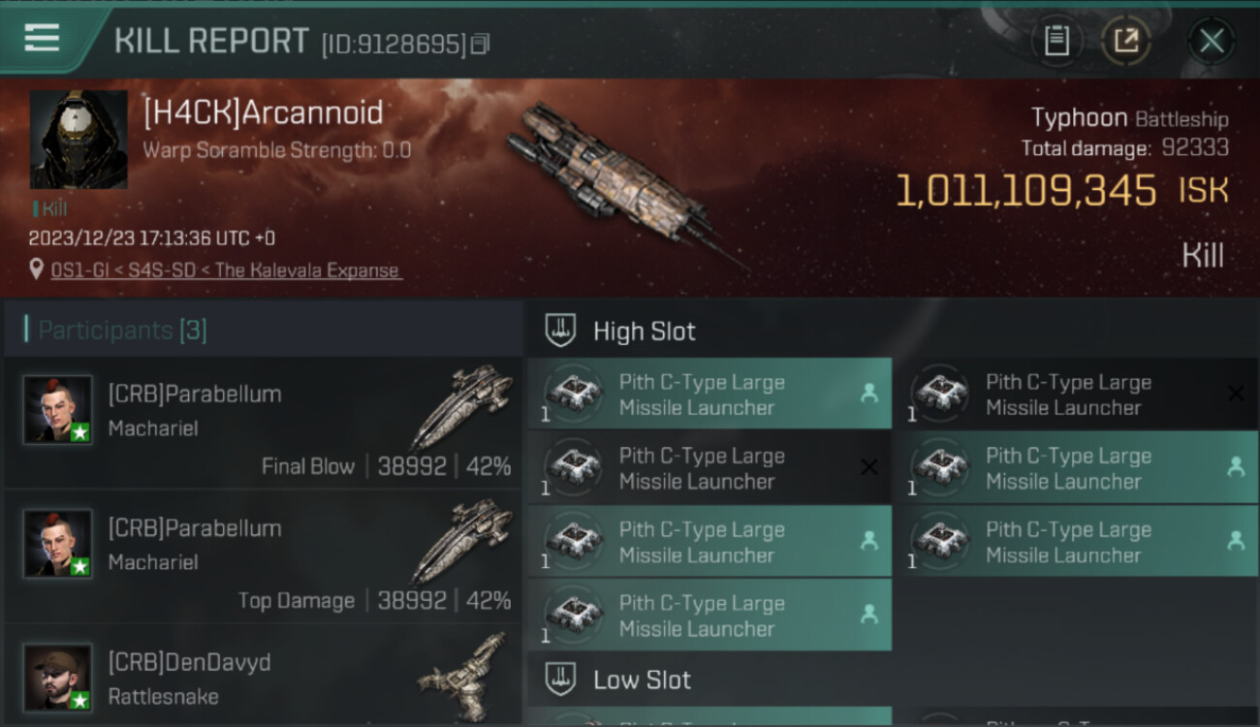Open the hamburger menu

(42, 39)
